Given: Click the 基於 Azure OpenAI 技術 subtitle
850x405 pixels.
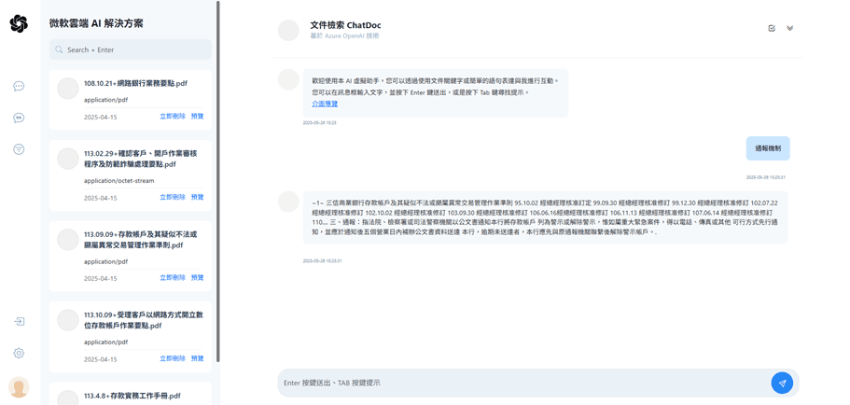Looking at the screenshot, I should click(x=345, y=35).
